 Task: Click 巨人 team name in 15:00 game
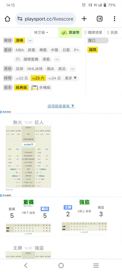tap(39, 122)
